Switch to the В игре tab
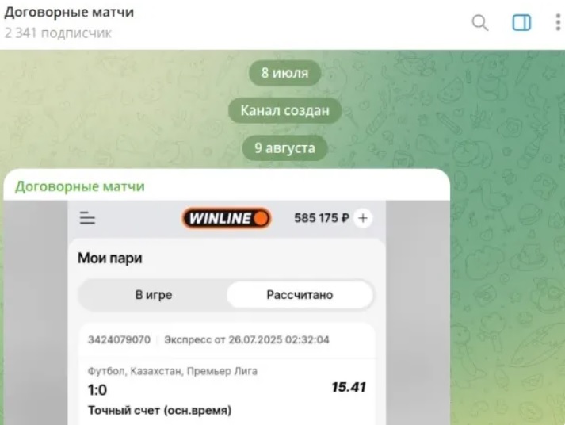 [154, 295]
